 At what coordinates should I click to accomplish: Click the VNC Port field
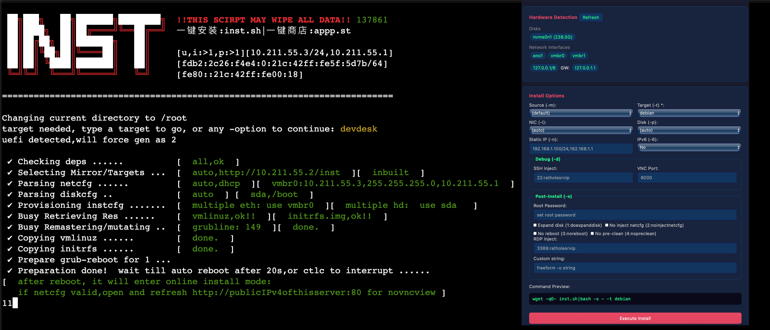[687, 178]
